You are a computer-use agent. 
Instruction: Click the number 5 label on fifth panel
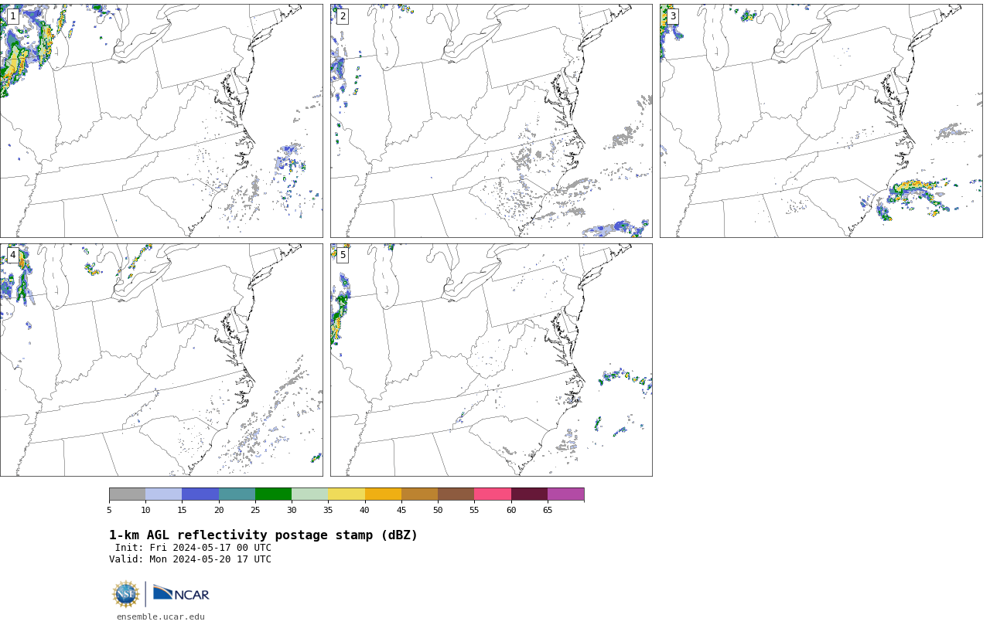[343, 255]
